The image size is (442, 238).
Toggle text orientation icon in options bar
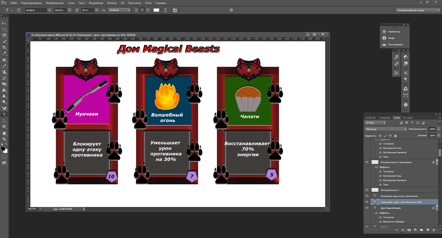pos(19,10)
